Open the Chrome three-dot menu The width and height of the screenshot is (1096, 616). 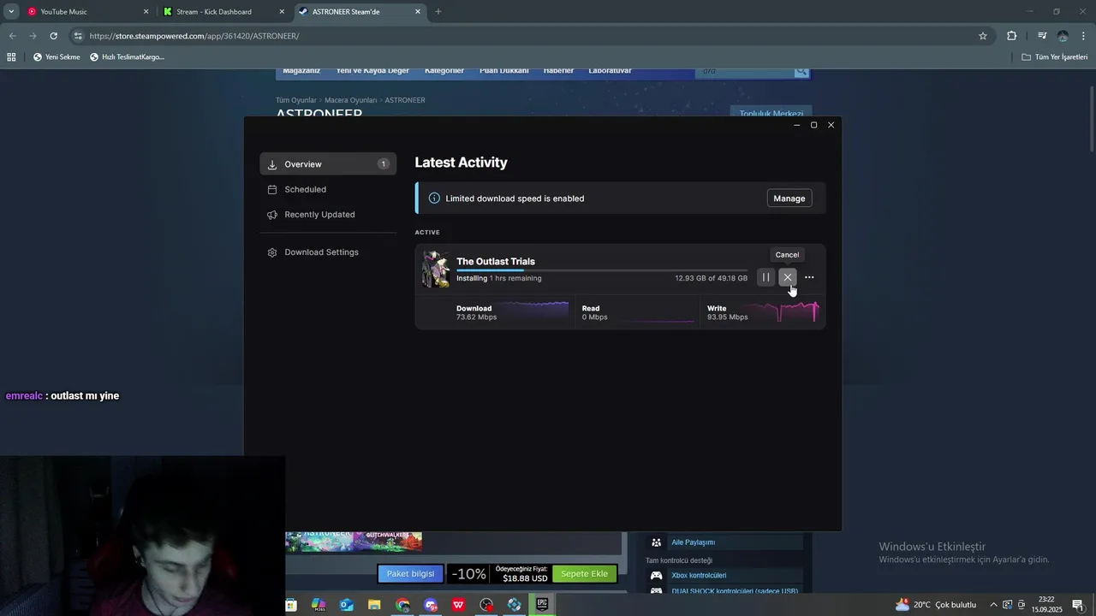tap(1084, 36)
